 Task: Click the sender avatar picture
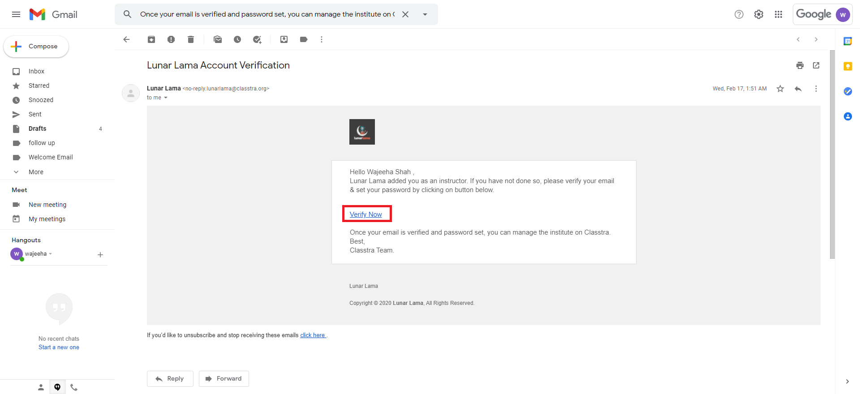point(131,93)
